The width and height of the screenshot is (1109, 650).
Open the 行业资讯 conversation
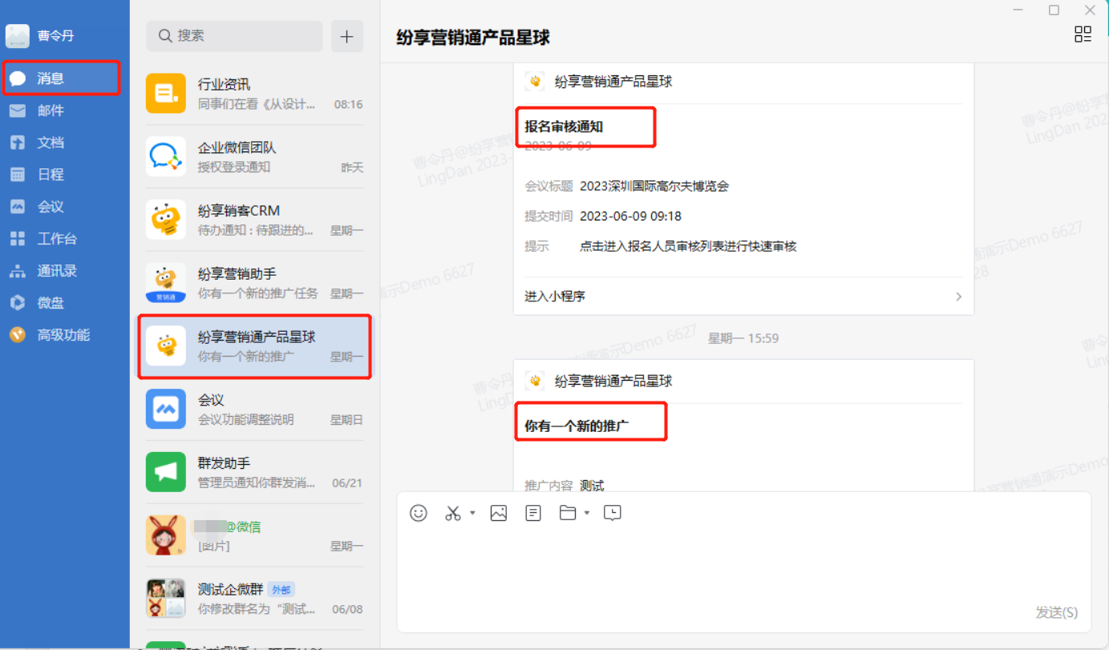pos(254,94)
